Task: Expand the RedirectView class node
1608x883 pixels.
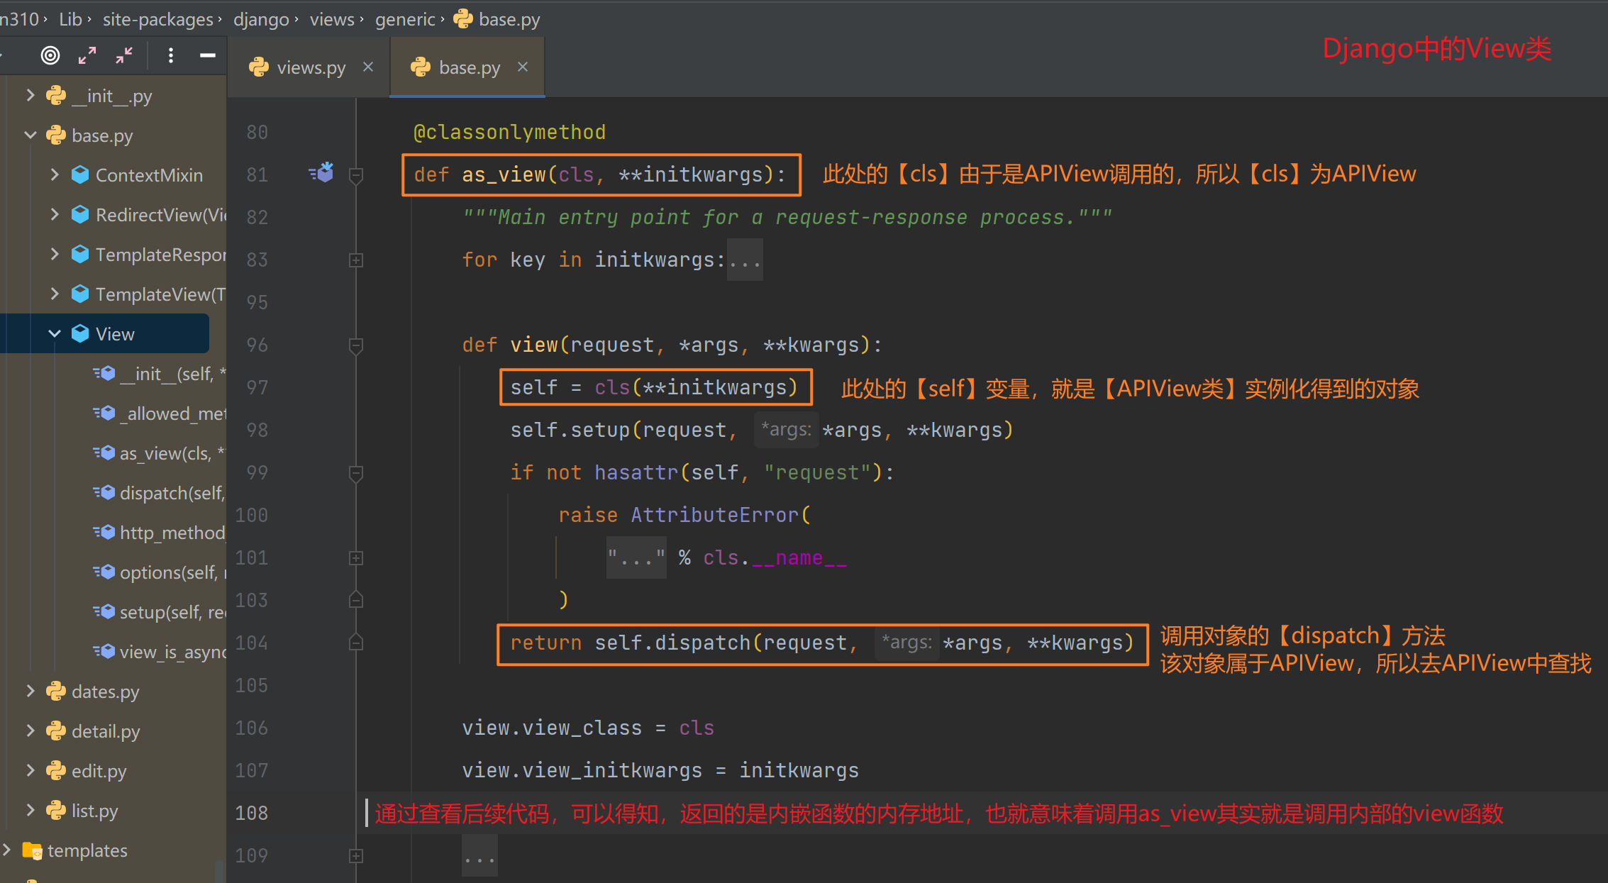Action: coord(55,214)
